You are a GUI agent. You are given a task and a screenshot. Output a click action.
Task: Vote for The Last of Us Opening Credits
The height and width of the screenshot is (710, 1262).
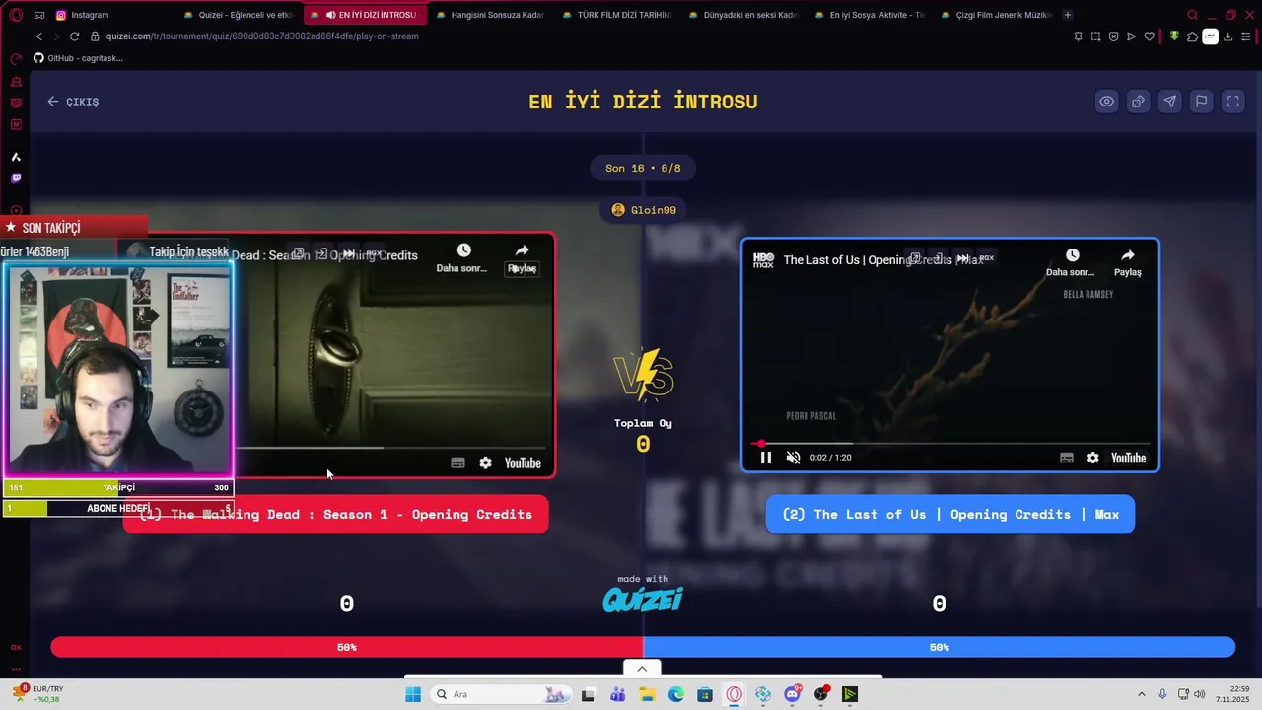coord(950,514)
